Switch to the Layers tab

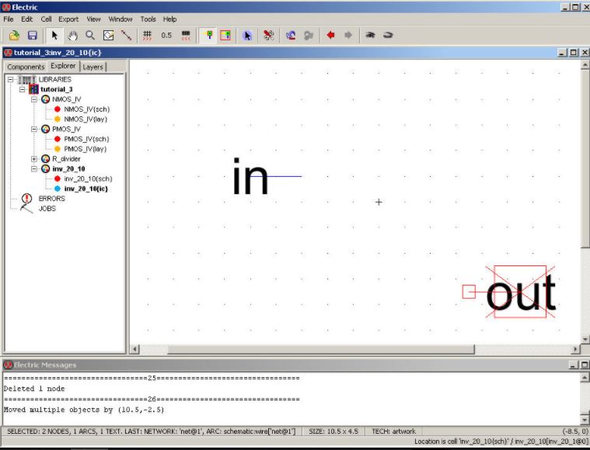(93, 67)
